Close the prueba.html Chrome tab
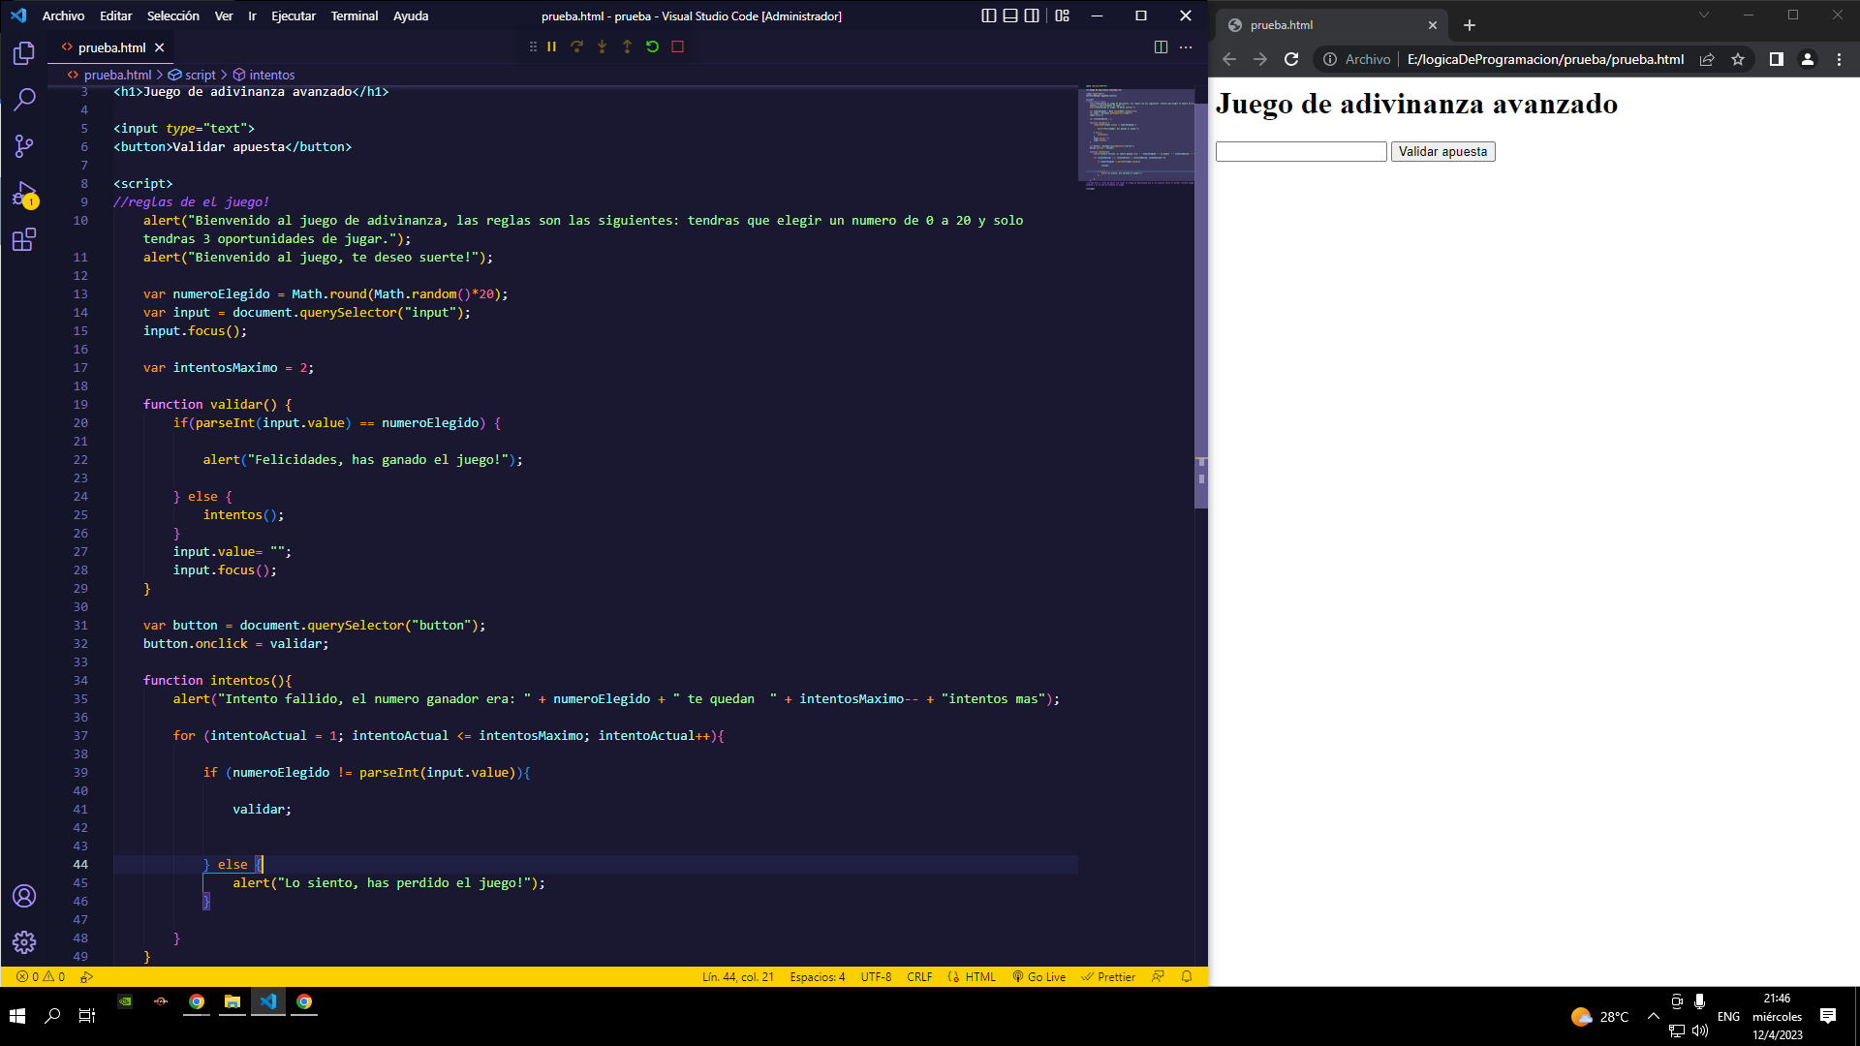 [1433, 25]
